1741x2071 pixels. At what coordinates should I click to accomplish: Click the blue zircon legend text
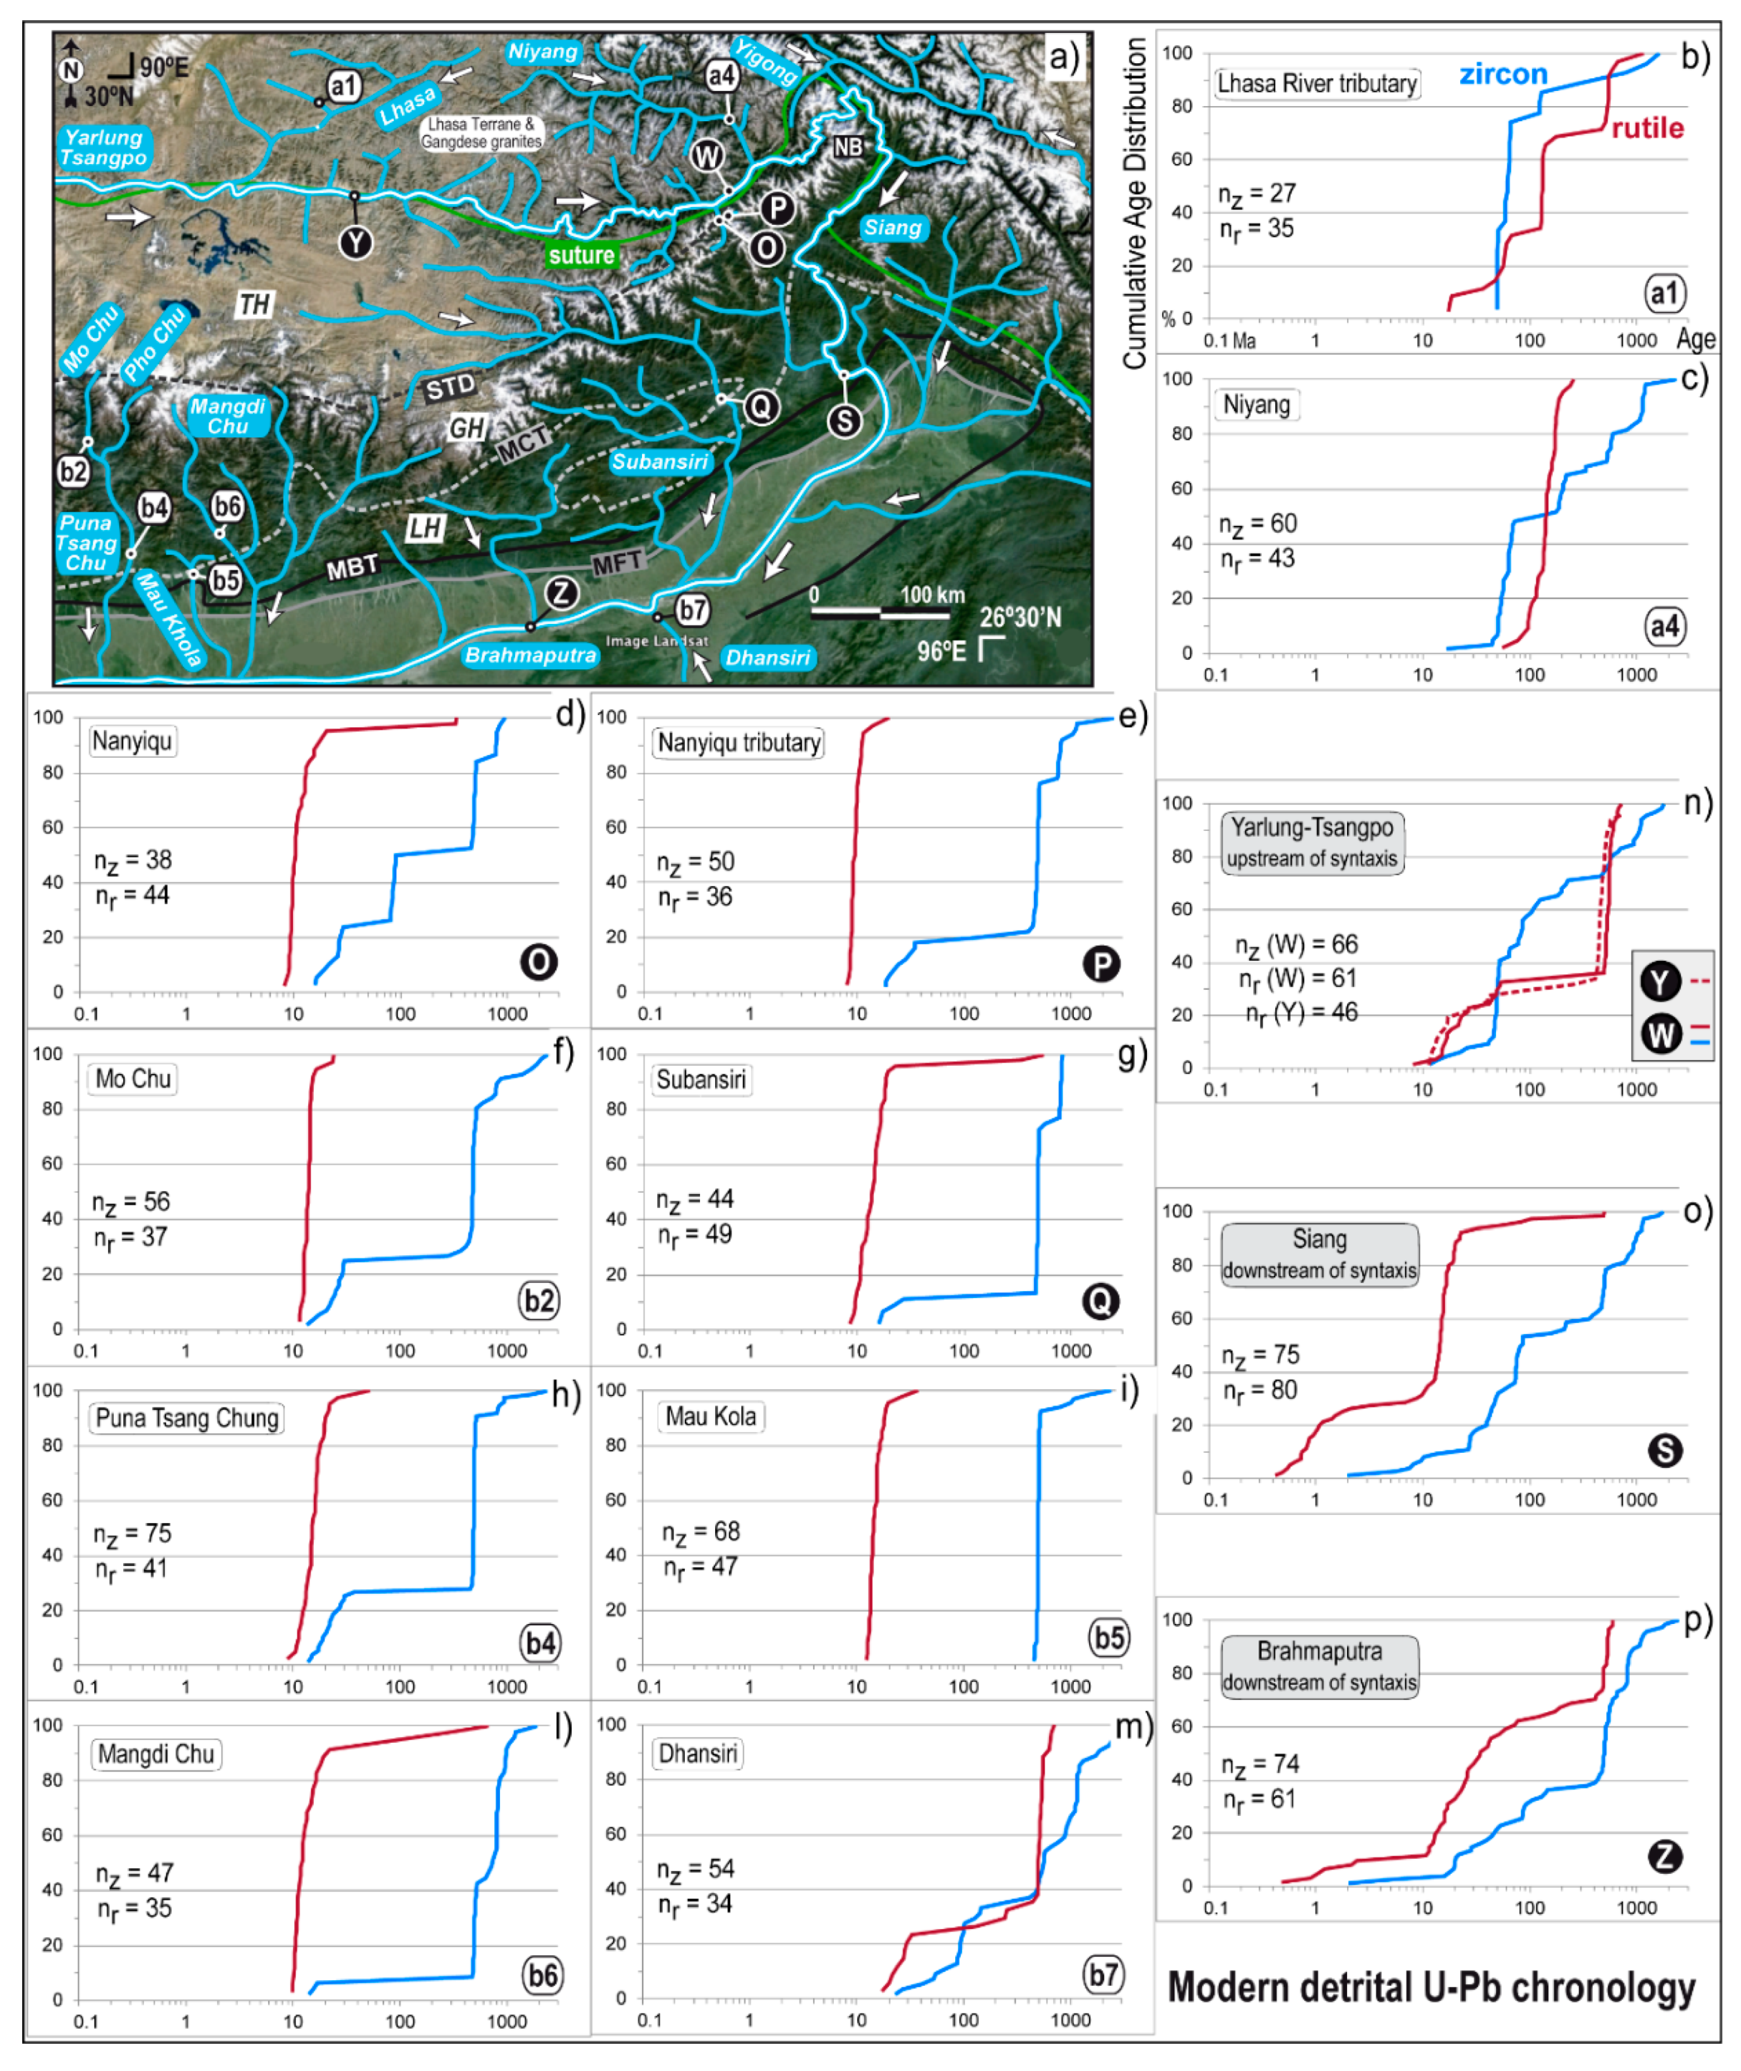coord(1502,74)
